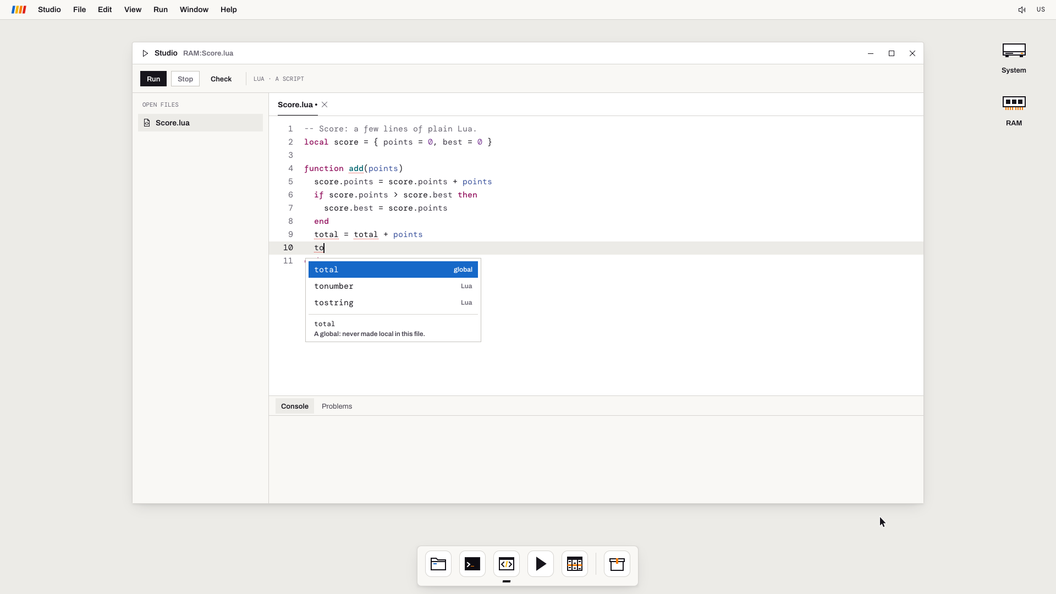Image resolution: width=1056 pixels, height=594 pixels.
Task: Open the Run menu in menu bar
Action: tap(161, 10)
